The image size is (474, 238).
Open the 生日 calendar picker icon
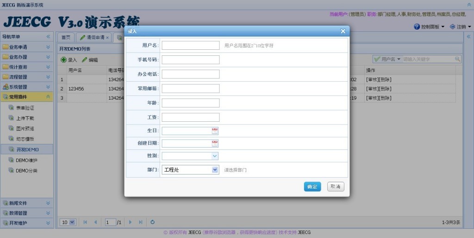pyautogui.click(x=215, y=131)
